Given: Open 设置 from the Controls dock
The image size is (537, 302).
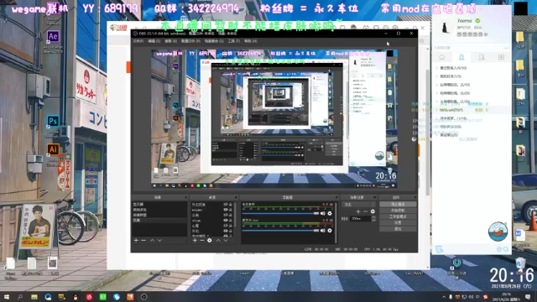Looking at the screenshot, I should coord(398,222).
